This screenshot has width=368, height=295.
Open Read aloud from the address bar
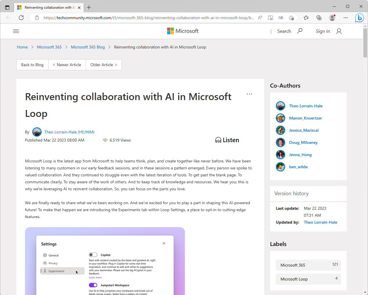pyautogui.click(x=260, y=18)
